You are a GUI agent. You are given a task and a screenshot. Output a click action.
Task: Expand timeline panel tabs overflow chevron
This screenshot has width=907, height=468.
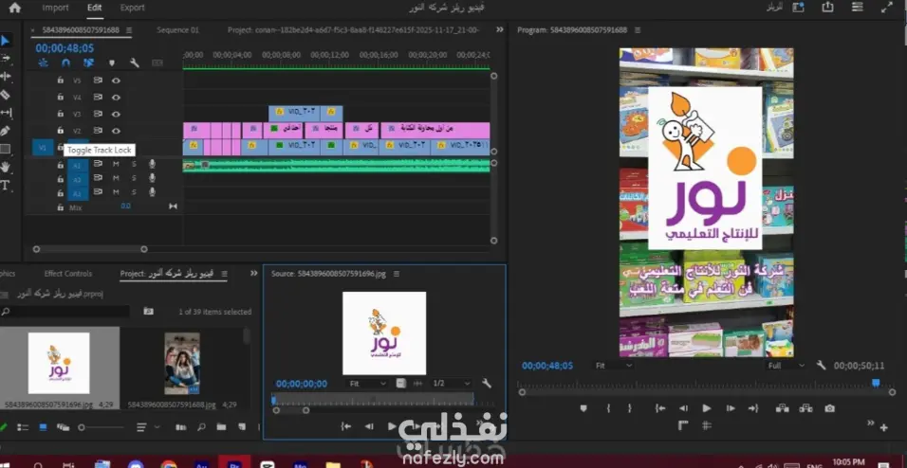point(500,29)
